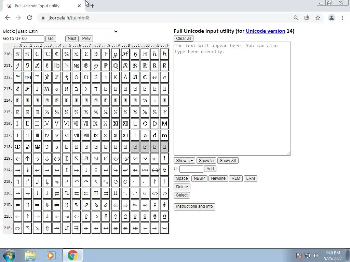Open File Explorer from the taskbar
This screenshot has height=262, width=350.
click(30, 255)
